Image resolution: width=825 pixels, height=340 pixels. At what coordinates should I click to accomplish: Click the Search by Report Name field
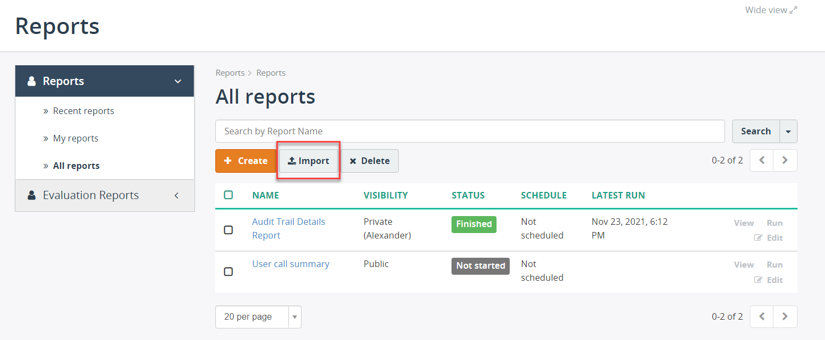470,131
